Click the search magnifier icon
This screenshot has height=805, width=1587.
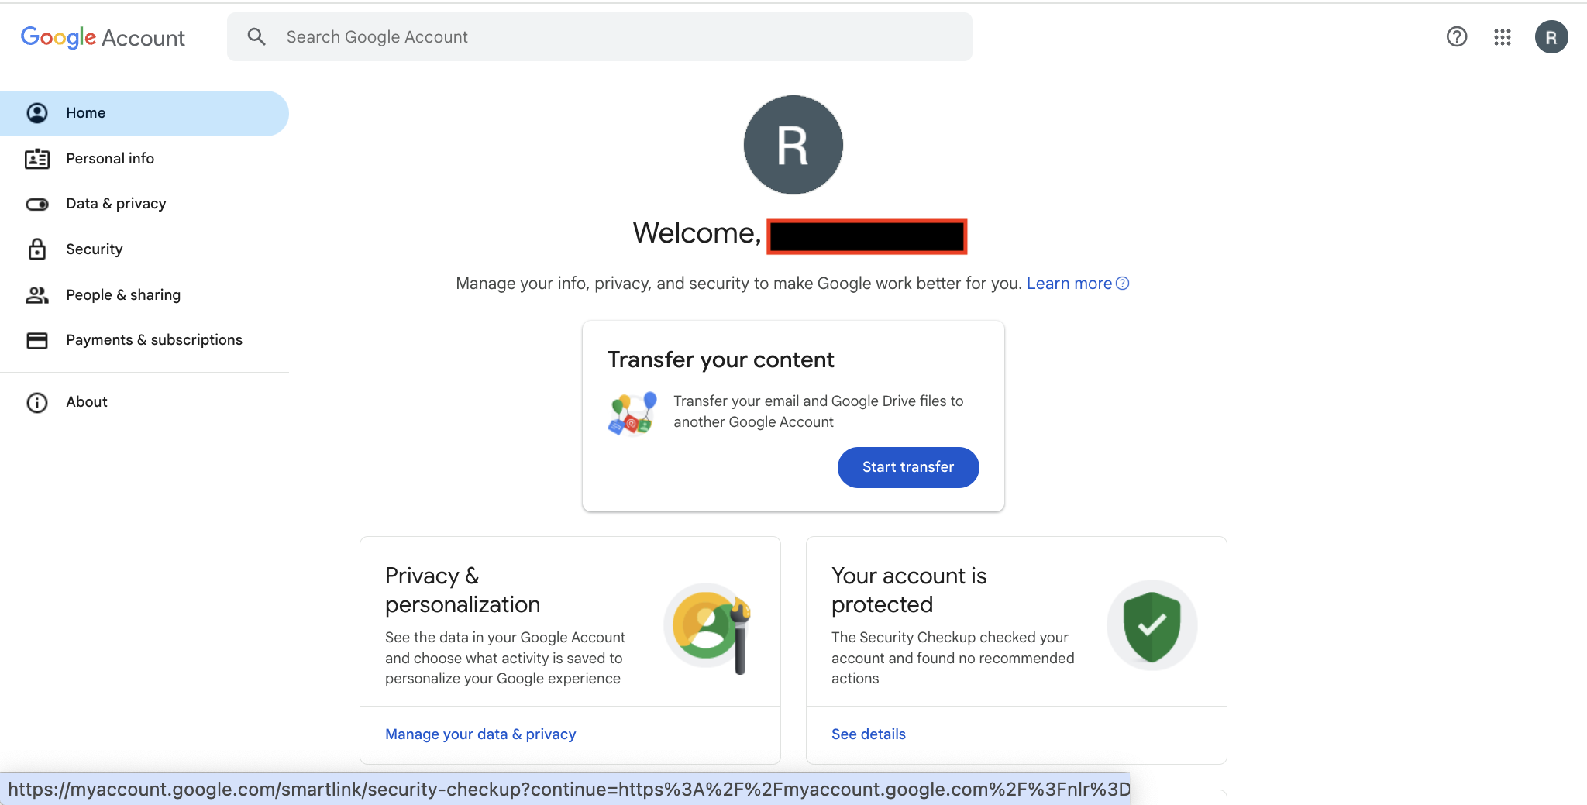pyautogui.click(x=256, y=36)
